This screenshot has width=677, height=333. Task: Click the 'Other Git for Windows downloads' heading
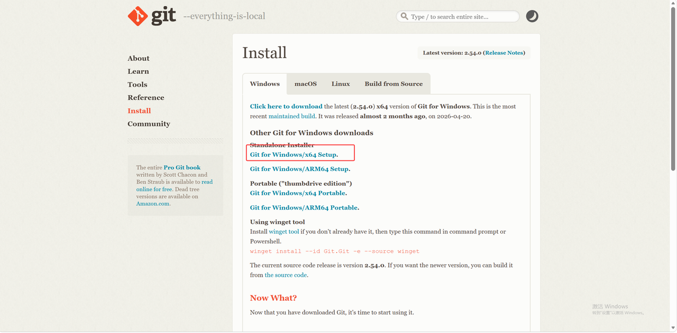(x=312, y=133)
